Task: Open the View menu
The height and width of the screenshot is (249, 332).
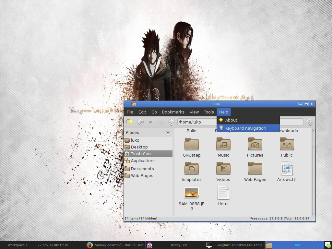Action: pyautogui.click(x=194, y=112)
